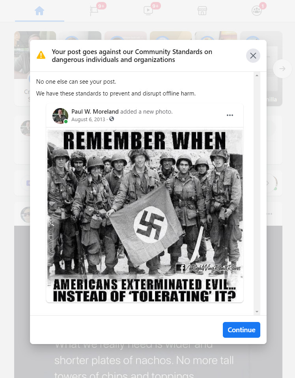
Task: Open the Groups icon tab
Action: (x=256, y=11)
